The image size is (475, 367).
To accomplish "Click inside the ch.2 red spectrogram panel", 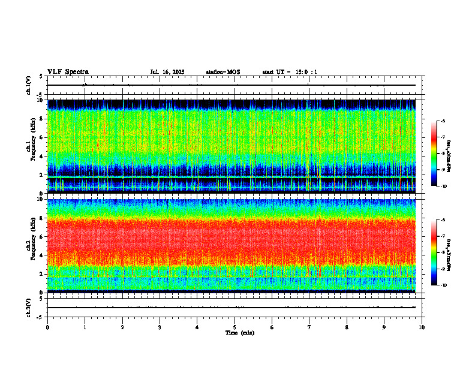I will (232, 246).
